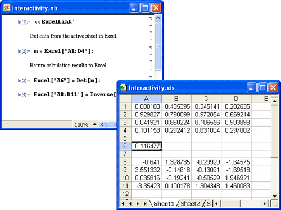The width and height of the screenshot is (281, 210).
Task: Switch to the Sheet1 tab
Action: click(x=164, y=204)
